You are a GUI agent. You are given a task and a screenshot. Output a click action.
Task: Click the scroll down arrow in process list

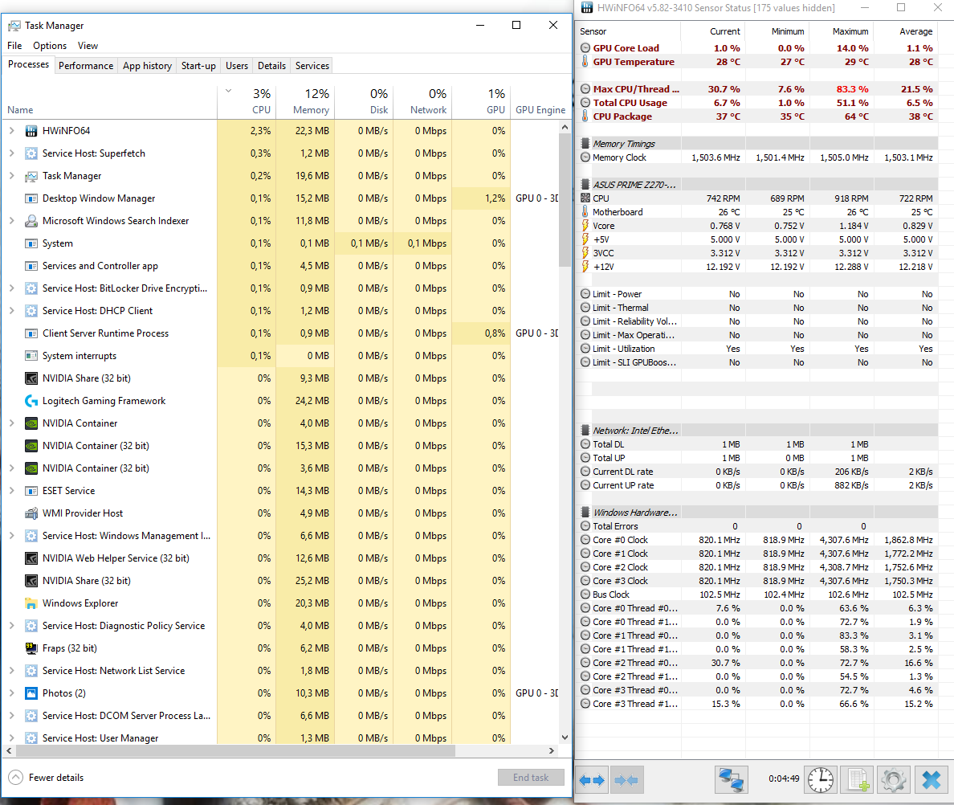tap(565, 738)
